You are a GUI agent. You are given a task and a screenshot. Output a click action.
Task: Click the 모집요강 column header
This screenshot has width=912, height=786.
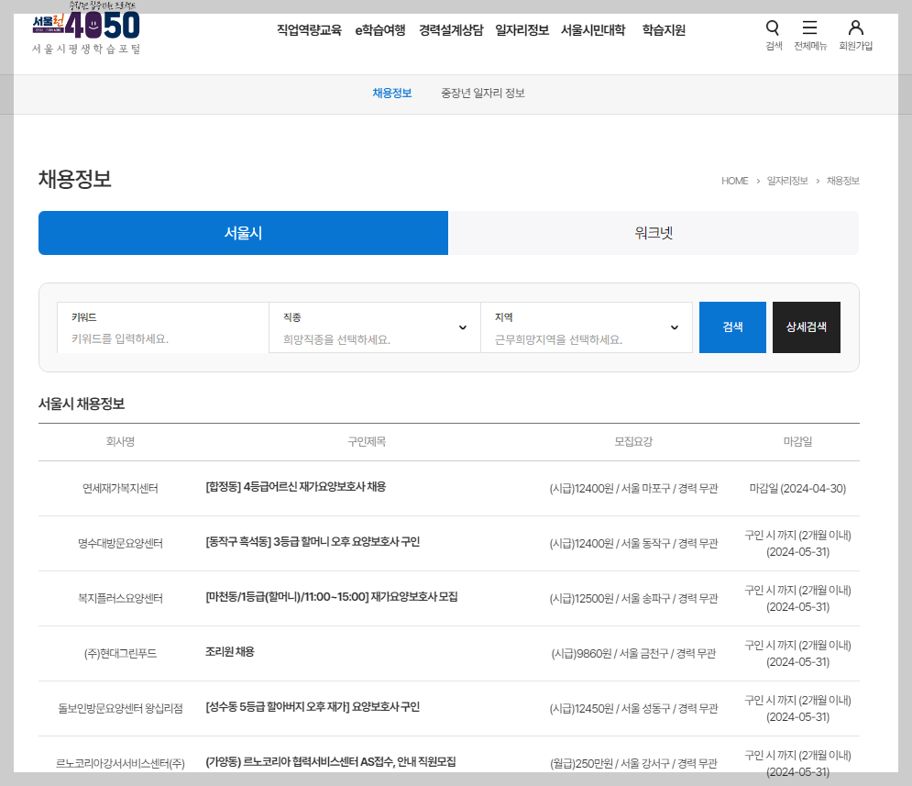tap(633, 441)
